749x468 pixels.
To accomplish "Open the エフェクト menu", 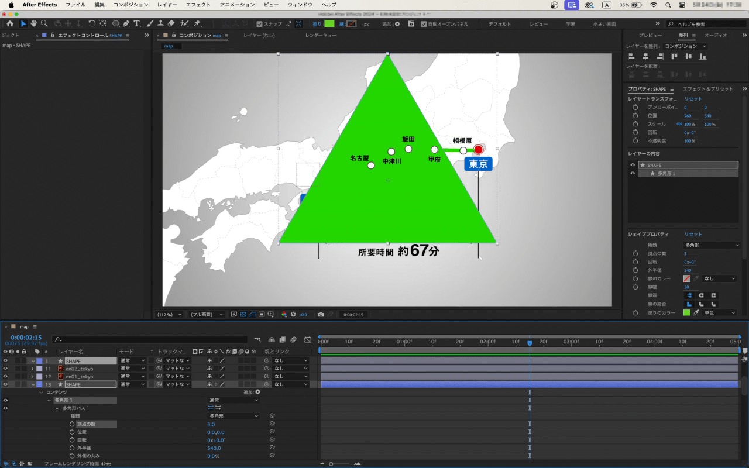I will click(x=198, y=5).
